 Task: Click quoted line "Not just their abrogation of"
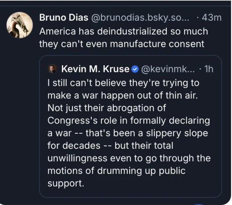pos(107,108)
